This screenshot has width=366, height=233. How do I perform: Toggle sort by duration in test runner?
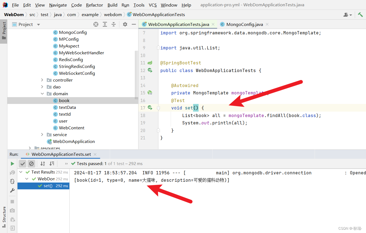[52, 164]
